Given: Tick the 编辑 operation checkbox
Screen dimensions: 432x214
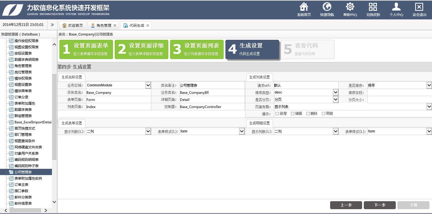Looking at the screenshot, I should (x=292, y=113).
